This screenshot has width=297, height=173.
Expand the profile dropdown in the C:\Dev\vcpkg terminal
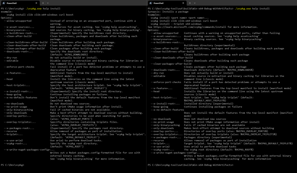pyautogui.click(x=48, y=3)
